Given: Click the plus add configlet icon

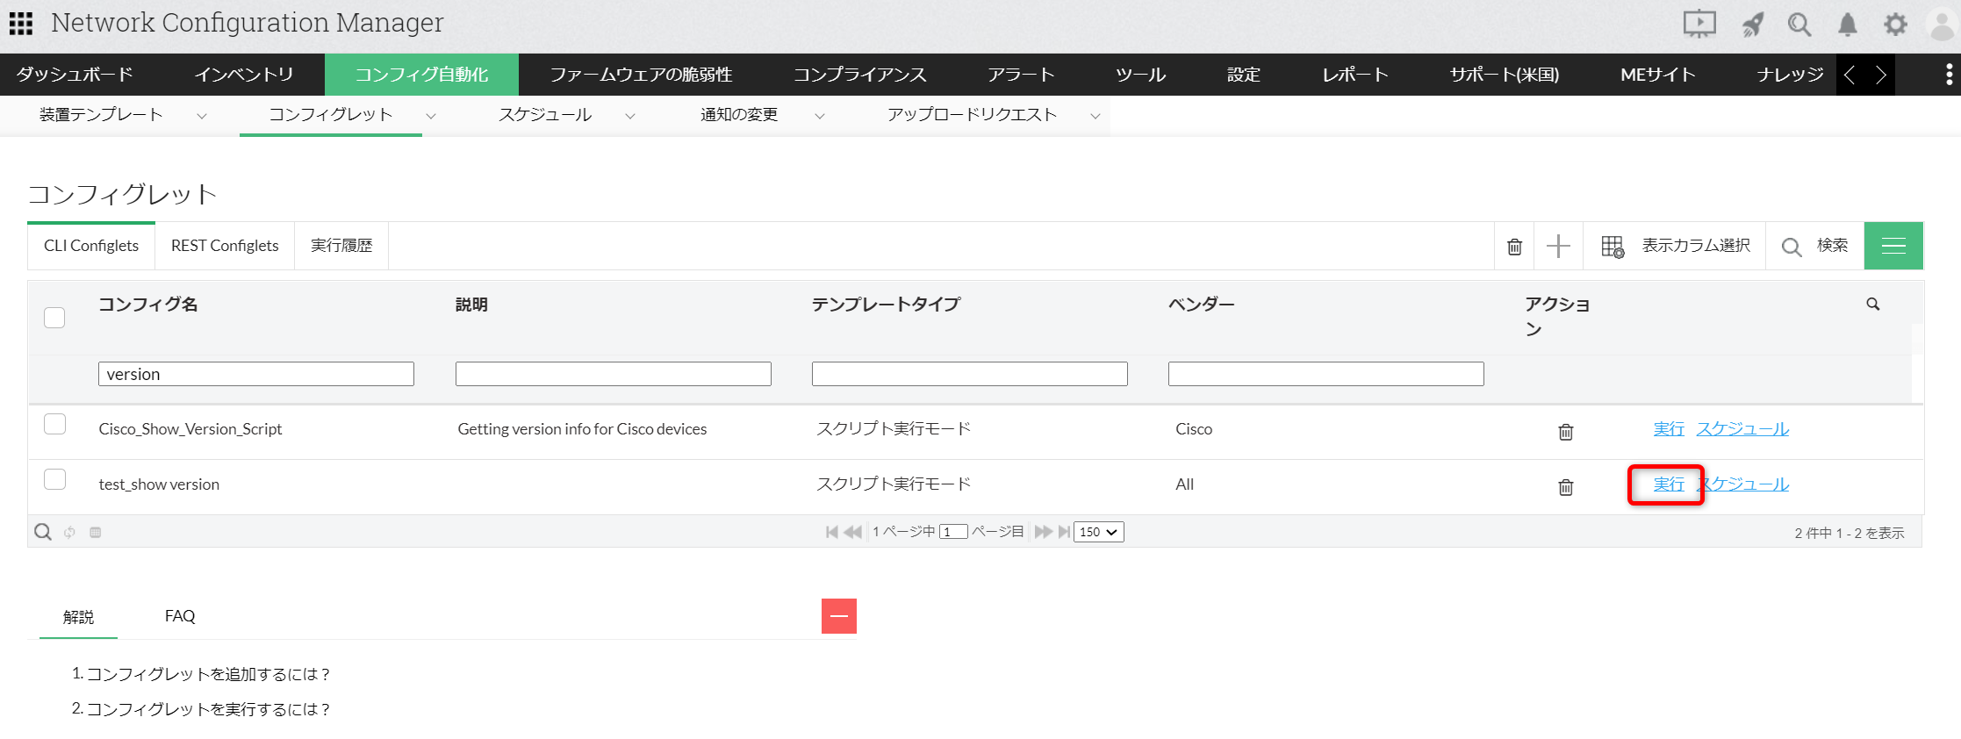Looking at the screenshot, I should 1558,246.
